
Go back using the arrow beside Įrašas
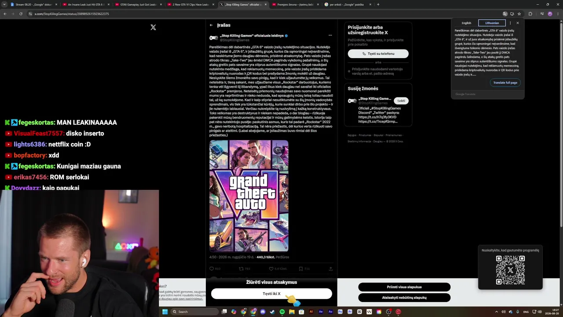(211, 25)
